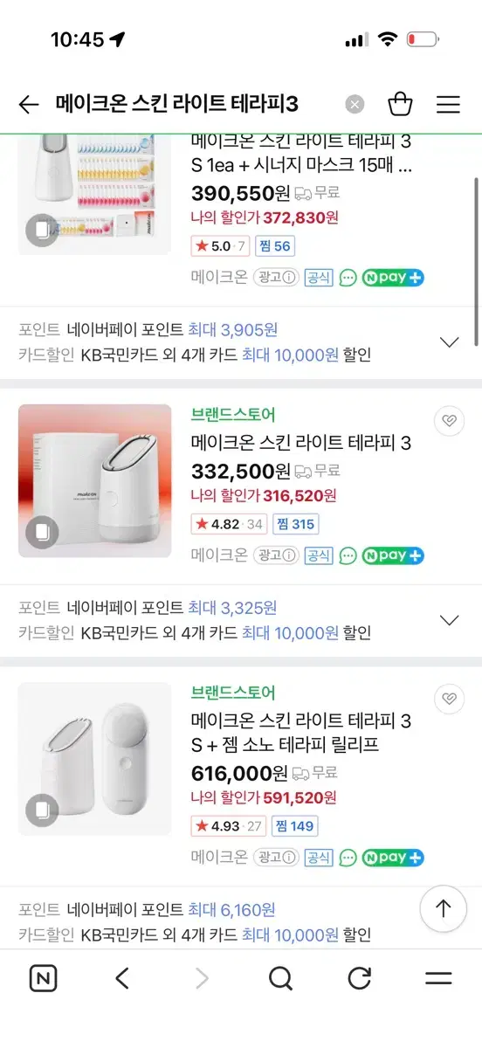The width and height of the screenshot is (482, 1048).
Task: Open the bottom bar two-line menu
Action: click(x=438, y=979)
